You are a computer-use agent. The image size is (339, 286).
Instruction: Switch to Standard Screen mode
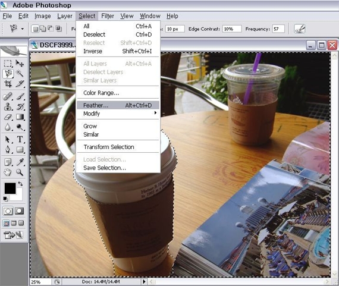pyautogui.click(x=7, y=223)
